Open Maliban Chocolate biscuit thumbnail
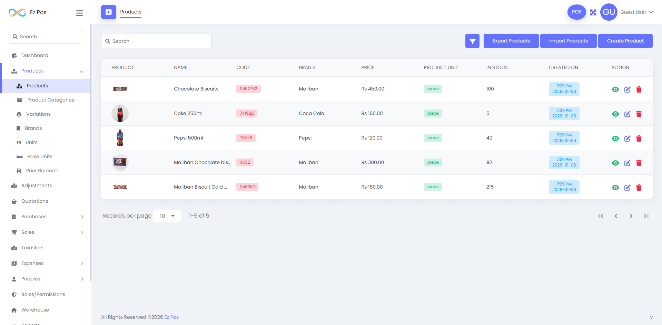662x325 pixels. 120,162
